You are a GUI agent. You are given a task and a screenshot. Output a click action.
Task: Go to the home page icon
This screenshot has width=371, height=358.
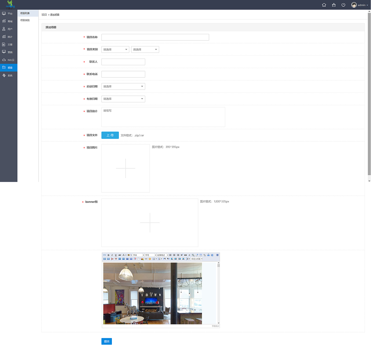coord(324,5)
